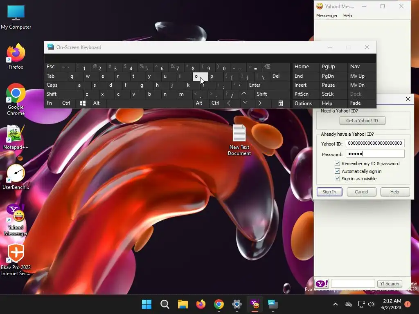The height and width of the screenshot is (314, 419).
Task: Click the Yahoo! logo button near search
Action: point(322,284)
